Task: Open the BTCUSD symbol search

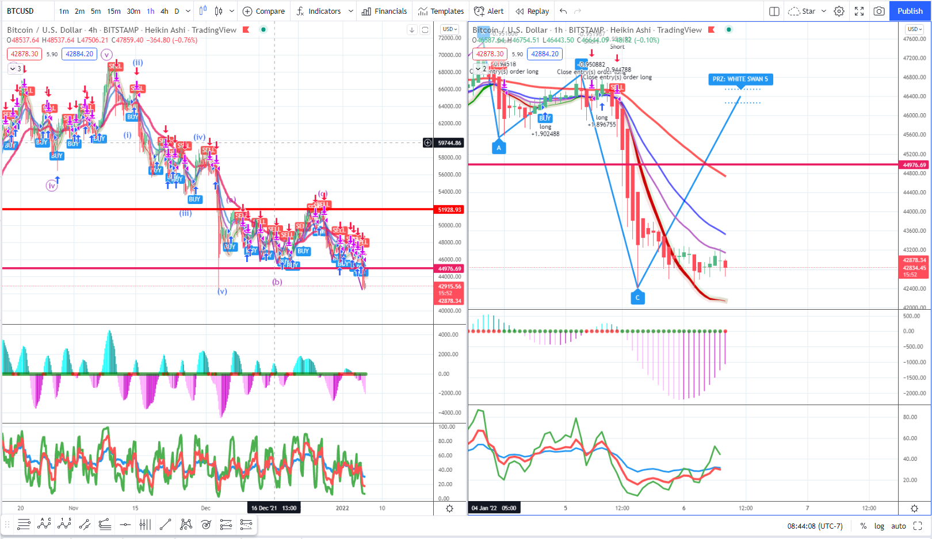Action: tap(21, 11)
